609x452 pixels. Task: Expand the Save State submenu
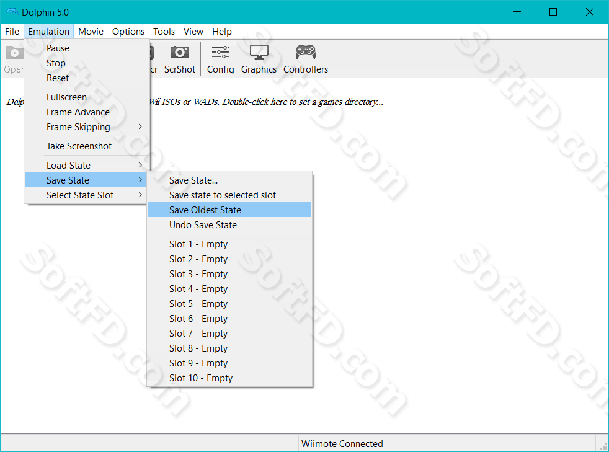[87, 180]
